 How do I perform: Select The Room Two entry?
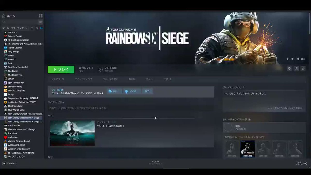tap(15, 75)
